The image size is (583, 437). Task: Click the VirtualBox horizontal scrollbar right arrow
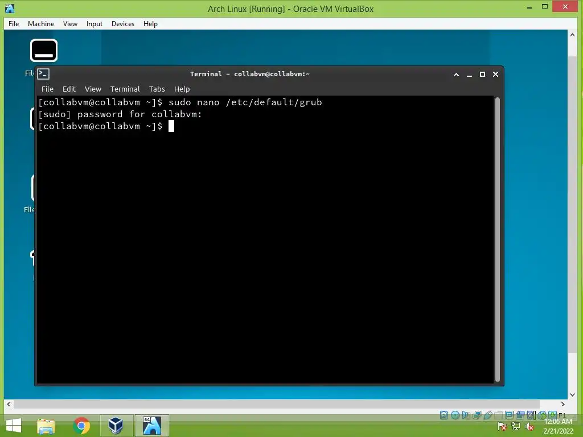563,404
